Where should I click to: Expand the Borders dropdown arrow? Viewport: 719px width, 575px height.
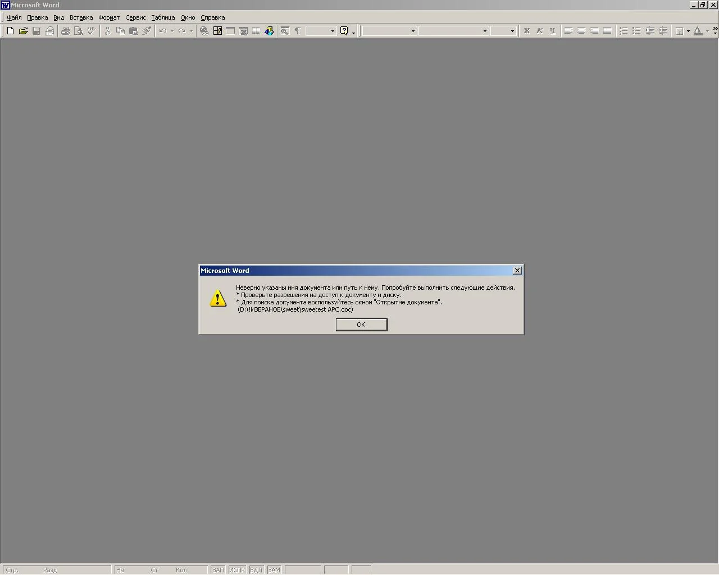688,31
